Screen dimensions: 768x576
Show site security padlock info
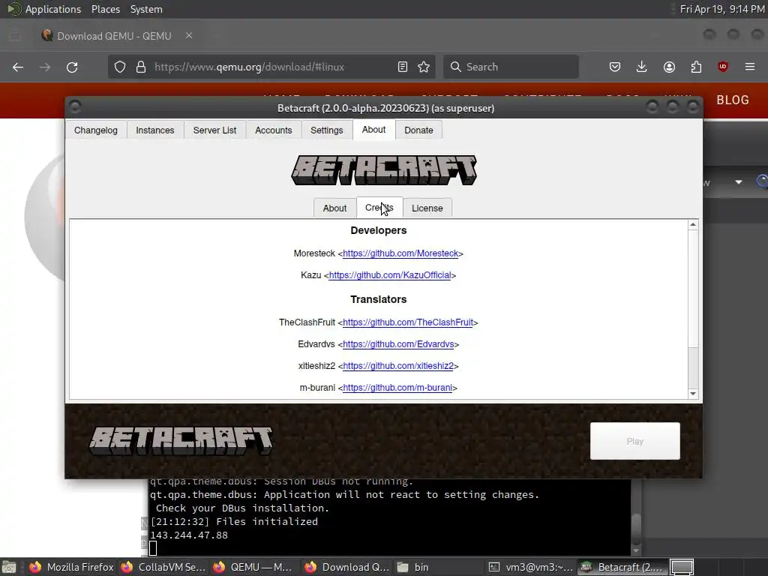tap(141, 67)
